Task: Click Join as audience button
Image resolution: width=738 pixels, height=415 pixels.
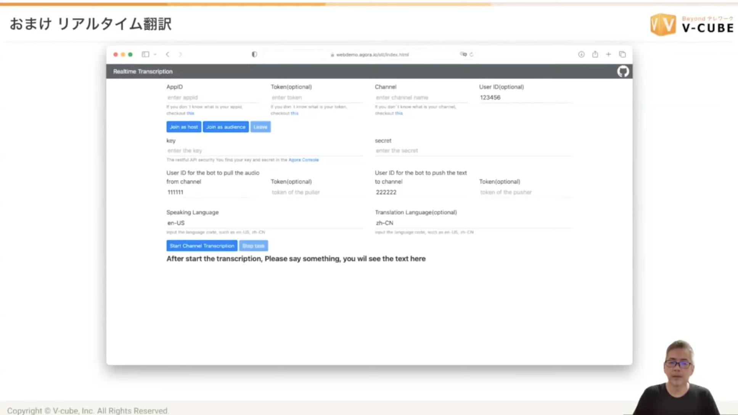Action: tap(225, 127)
